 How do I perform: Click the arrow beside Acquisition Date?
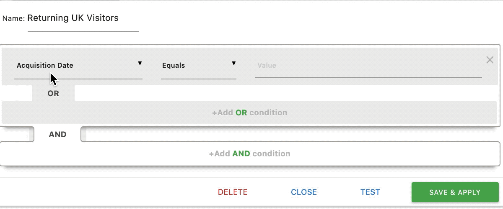point(140,63)
